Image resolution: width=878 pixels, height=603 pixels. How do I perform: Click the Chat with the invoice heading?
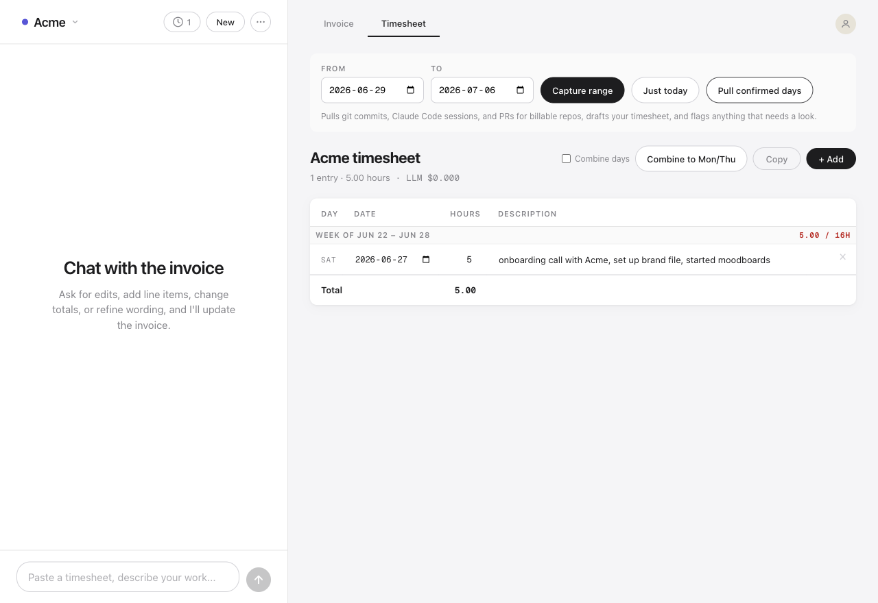(x=143, y=268)
